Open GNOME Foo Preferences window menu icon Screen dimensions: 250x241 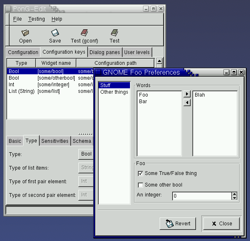pyautogui.click(x=98, y=72)
